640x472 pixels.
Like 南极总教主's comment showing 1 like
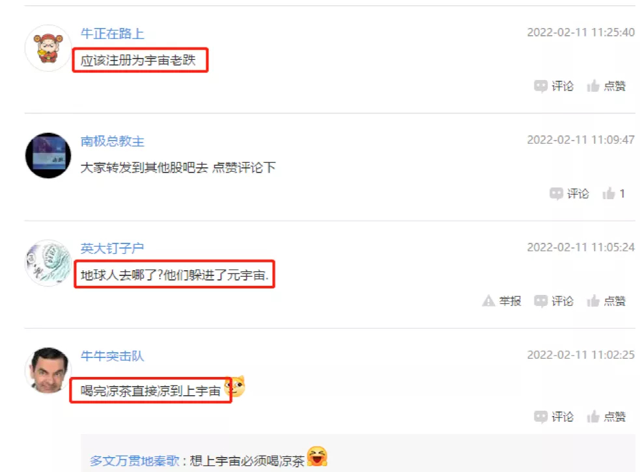[x=613, y=193]
